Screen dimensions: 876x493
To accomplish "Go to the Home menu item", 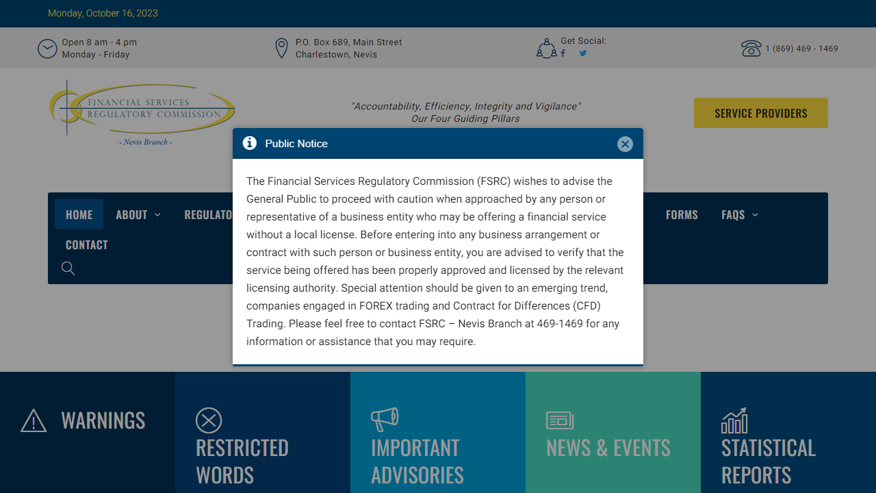I will [x=79, y=215].
